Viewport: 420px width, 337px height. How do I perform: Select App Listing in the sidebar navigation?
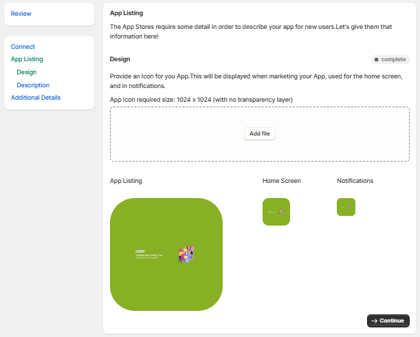coord(27,59)
